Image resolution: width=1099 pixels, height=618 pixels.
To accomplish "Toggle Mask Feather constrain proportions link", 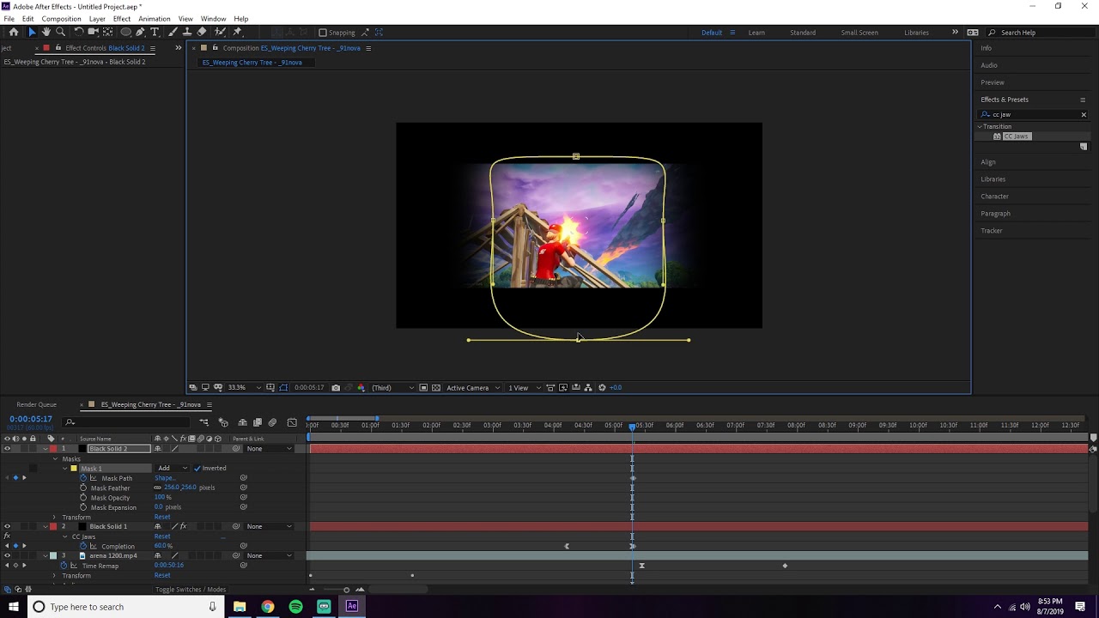I will tap(157, 488).
